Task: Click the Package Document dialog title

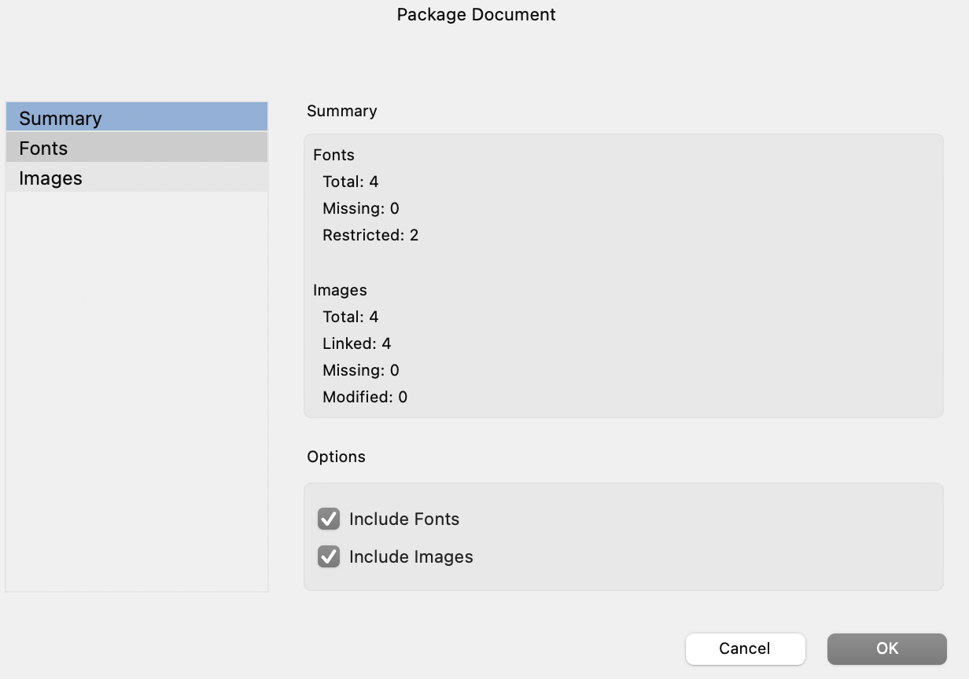Action: (476, 14)
